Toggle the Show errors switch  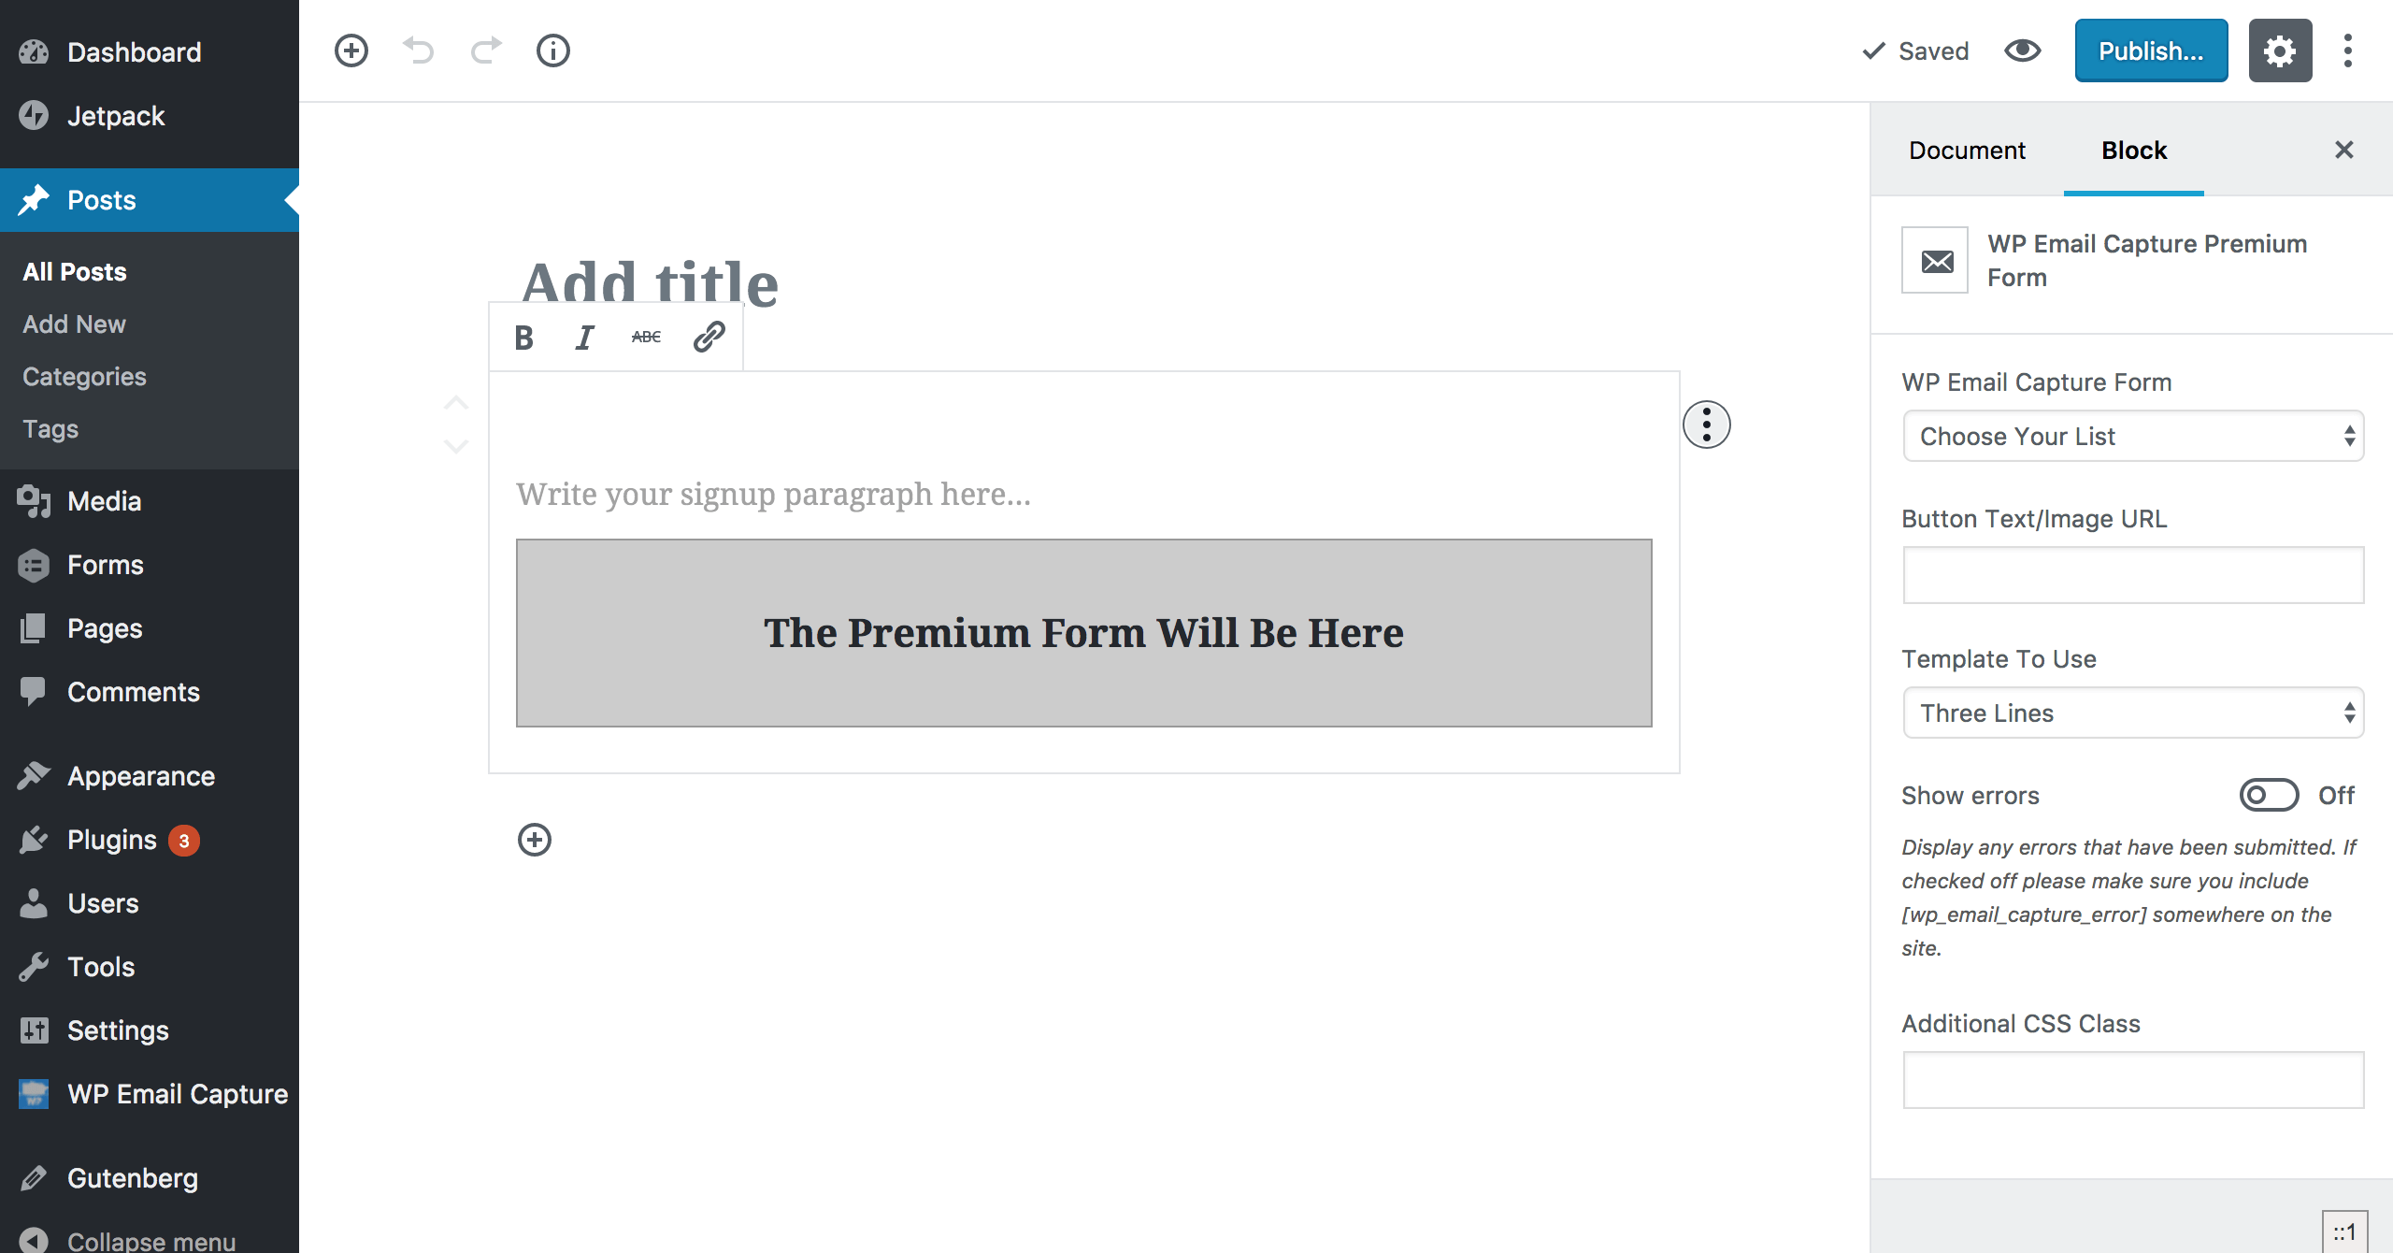coord(2269,796)
